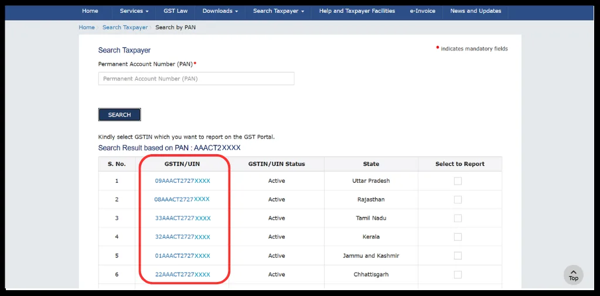Open GSTIN 32AAACT2727XXXX link
Viewport: 600px width, 296px height.
pos(183,237)
